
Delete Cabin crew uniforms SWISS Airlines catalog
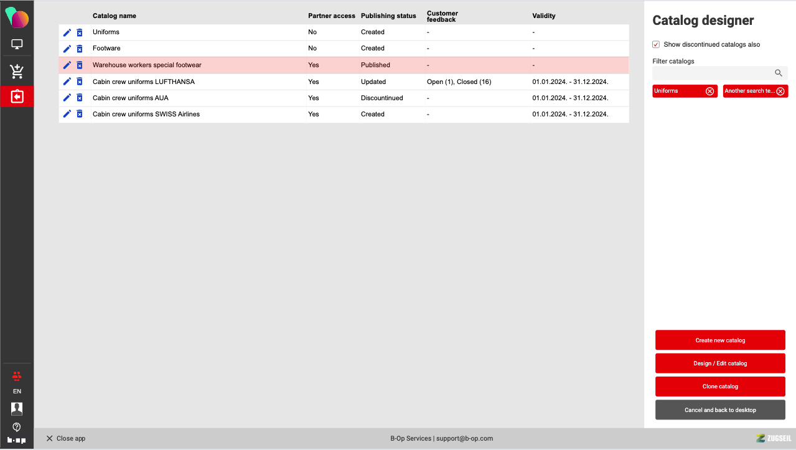coord(80,114)
